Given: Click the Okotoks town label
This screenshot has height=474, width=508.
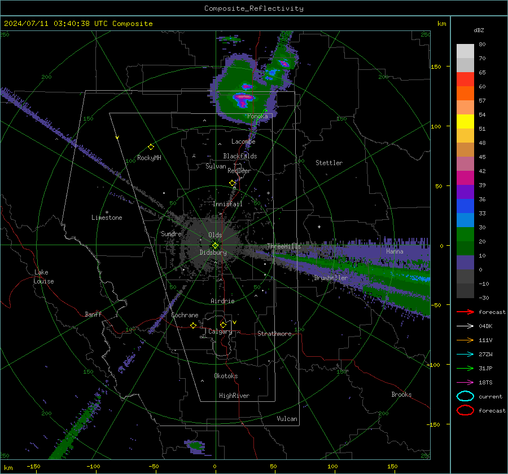Looking at the screenshot, I should tap(226, 376).
